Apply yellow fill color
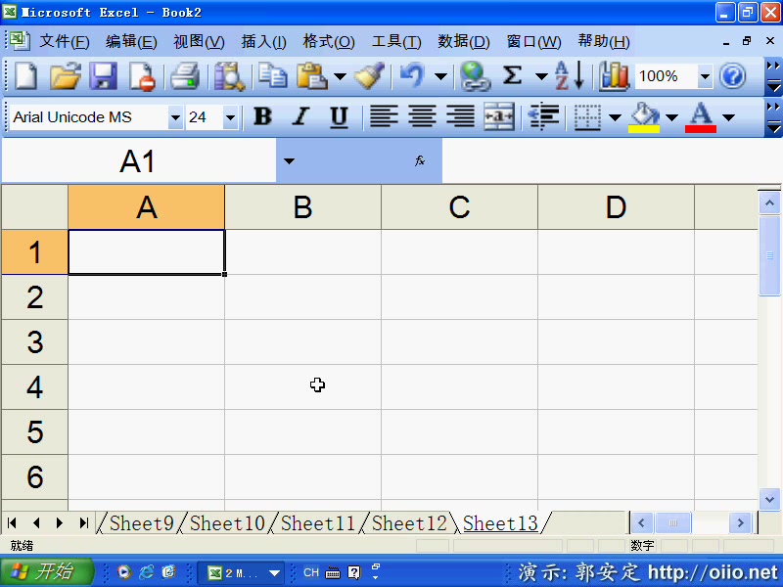 (x=645, y=116)
